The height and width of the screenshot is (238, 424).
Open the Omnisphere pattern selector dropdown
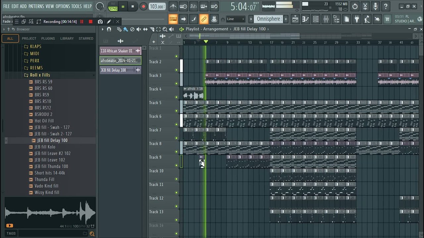tap(269, 19)
